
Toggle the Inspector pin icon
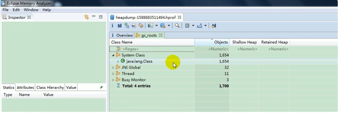click(x=101, y=88)
